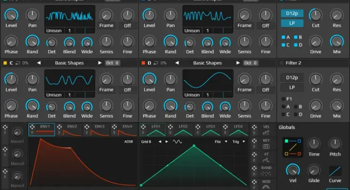Switch to the ENV3 tab
The width and height of the screenshot is (350, 190).
[96, 130]
